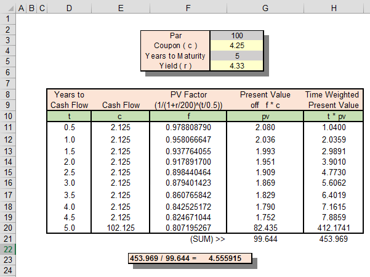
Task: Click the 'Cash Flow' column header in column E
Action: pos(121,105)
